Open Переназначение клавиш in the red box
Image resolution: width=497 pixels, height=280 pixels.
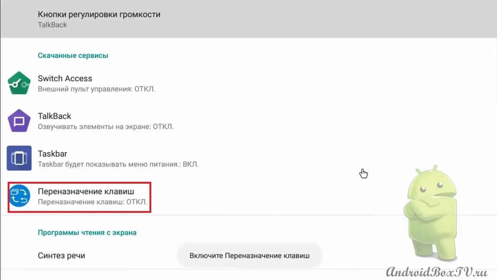[79, 197]
